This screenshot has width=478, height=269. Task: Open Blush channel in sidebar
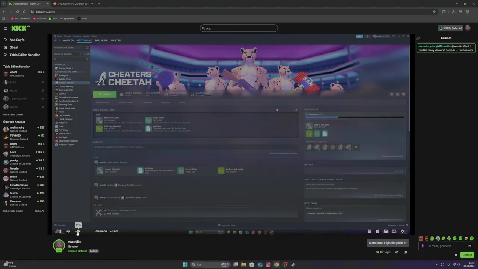(24, 179)
